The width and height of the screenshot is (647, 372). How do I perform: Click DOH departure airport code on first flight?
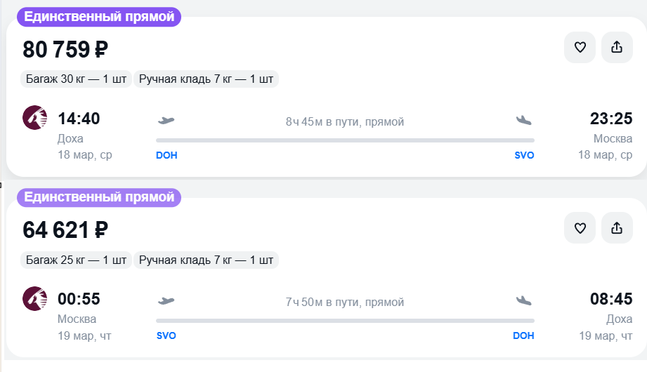pyautogui.click(x=166, y=155)
